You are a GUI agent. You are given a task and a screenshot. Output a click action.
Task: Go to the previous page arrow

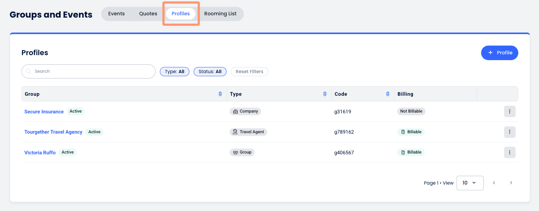(x=494, y=183)
